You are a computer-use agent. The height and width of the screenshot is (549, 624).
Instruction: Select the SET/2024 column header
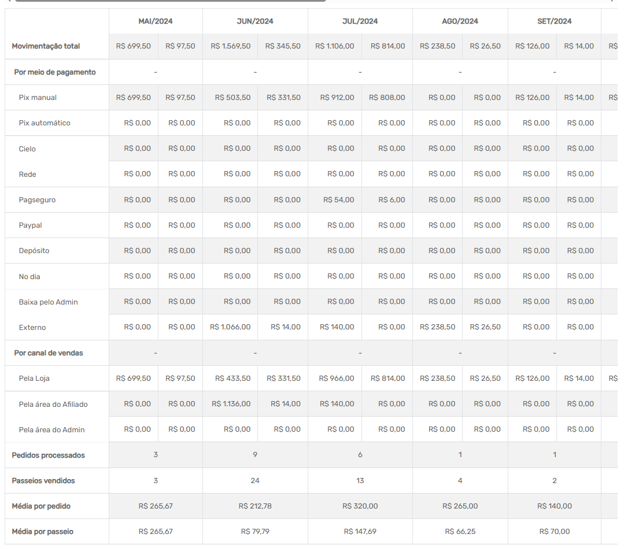click(x=555, y=21)
